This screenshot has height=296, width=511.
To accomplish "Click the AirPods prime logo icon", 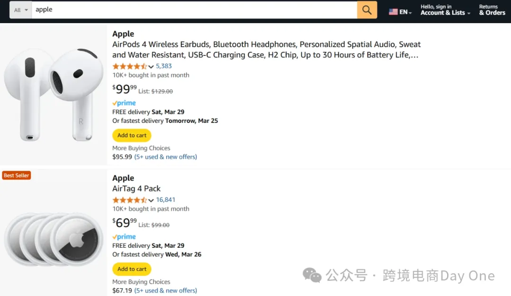I will (124, 103).
